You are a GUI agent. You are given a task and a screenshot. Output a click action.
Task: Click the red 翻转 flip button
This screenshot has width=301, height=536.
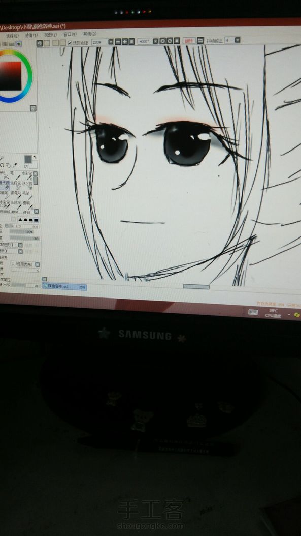coord(189,40)
